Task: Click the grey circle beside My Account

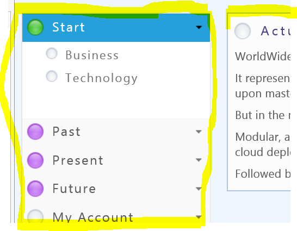Action: [35, 217]
